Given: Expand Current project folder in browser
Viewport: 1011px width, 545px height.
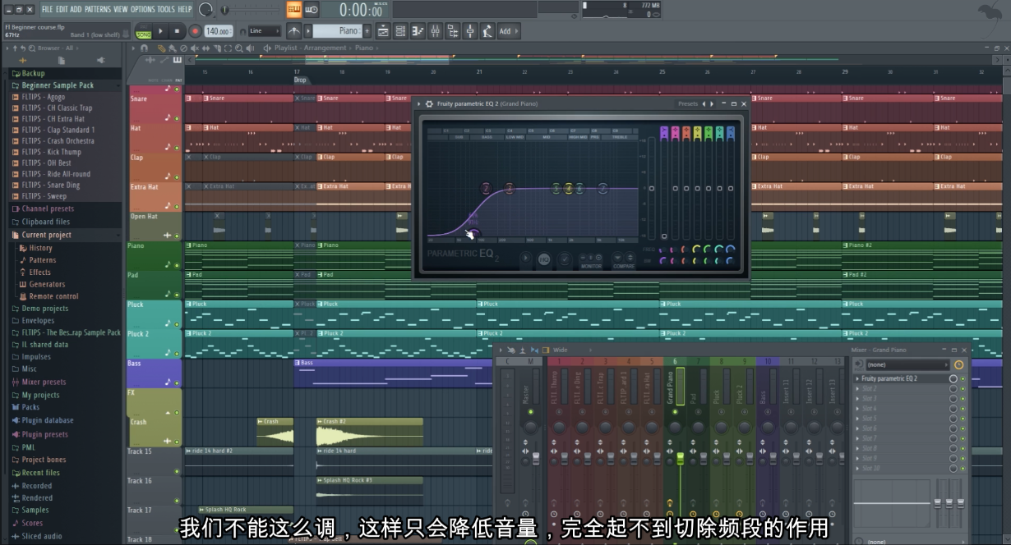Looking at the screenshot, I should pyautogui.click(x=46, y=235).
